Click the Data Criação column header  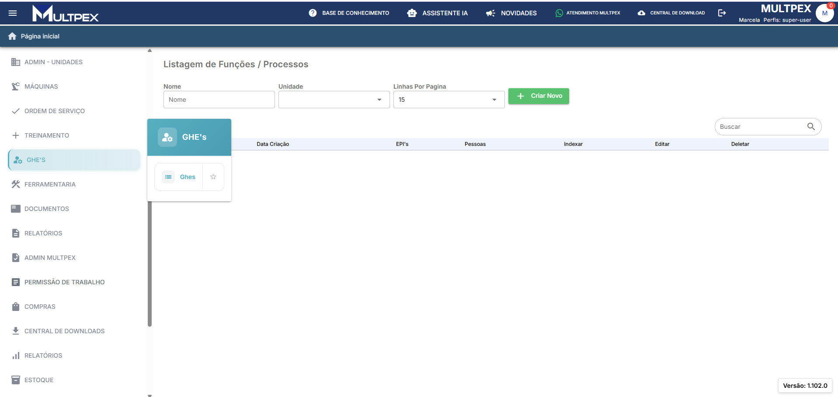(x=273, y=144)
